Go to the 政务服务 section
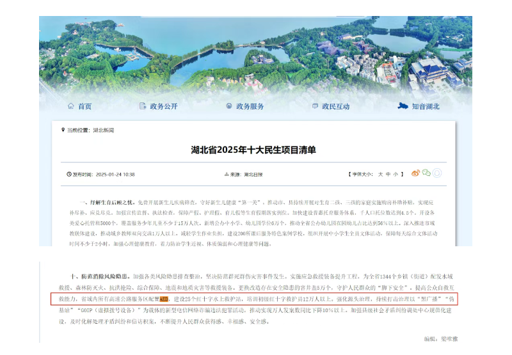512x355 pixels. point(250,107)
